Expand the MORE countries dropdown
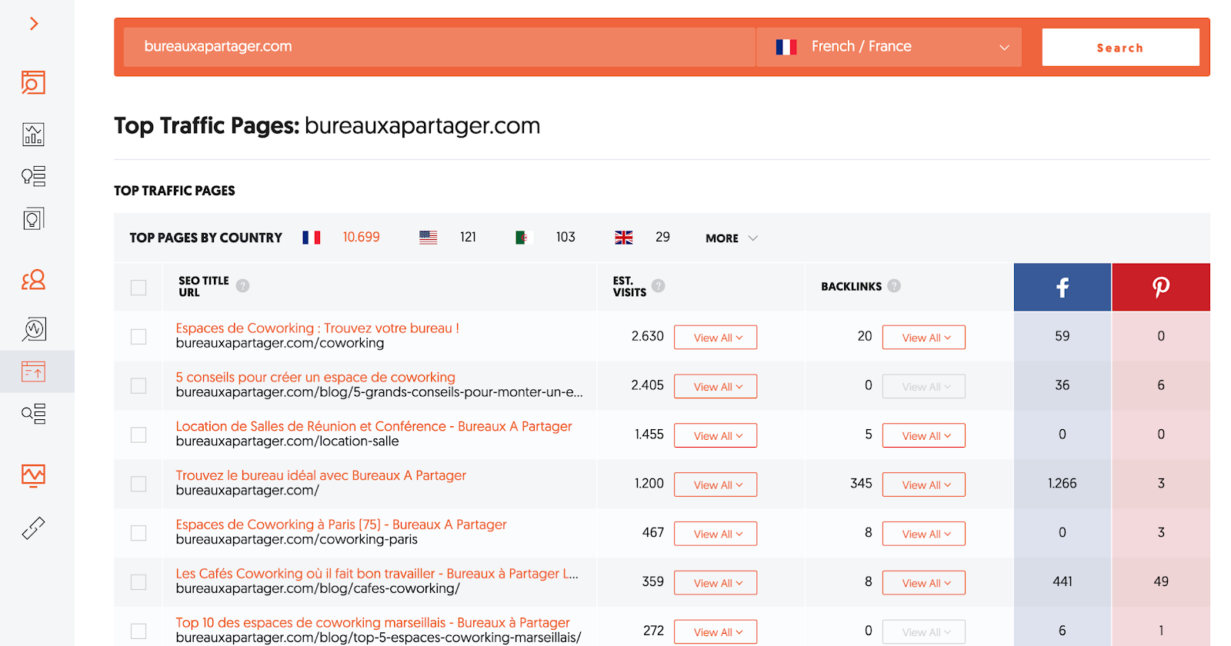Viewport: 1231px width, 646px height. pyautogui.click(x=732, y=238)
